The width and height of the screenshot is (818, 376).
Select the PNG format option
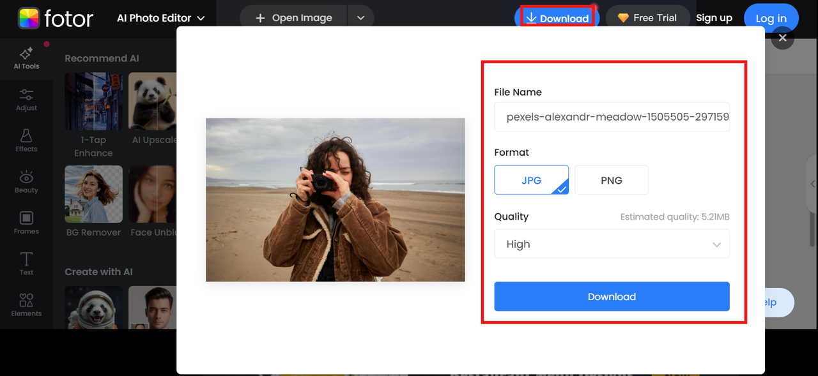click(612, 180)
